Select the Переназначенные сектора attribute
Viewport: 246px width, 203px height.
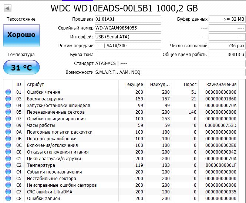121,112
